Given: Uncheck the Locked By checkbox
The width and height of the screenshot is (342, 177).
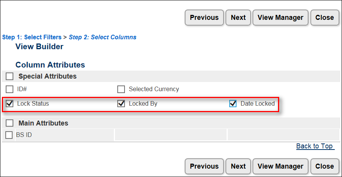Looking at the screenshot, I should pyautogui.click(x=121, y=103).
